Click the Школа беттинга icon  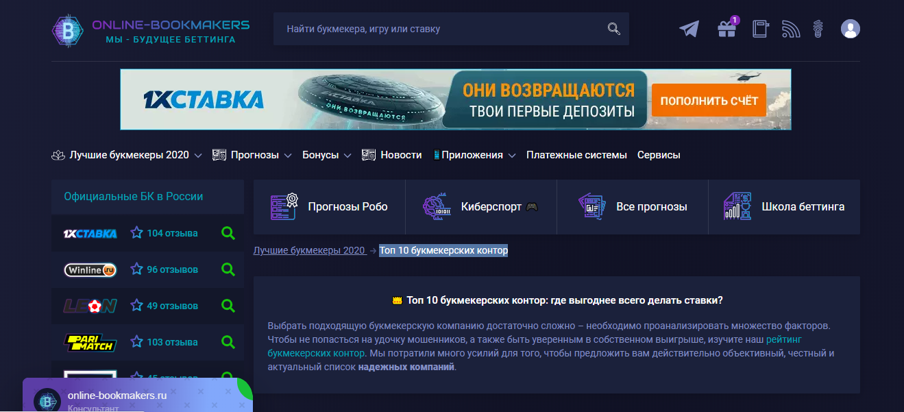[737, 206]
